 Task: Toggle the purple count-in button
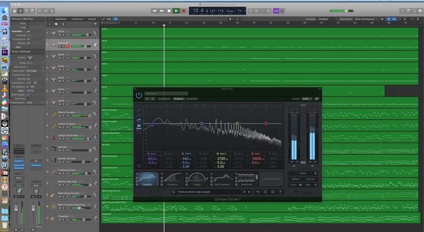(x=276, y=11)
